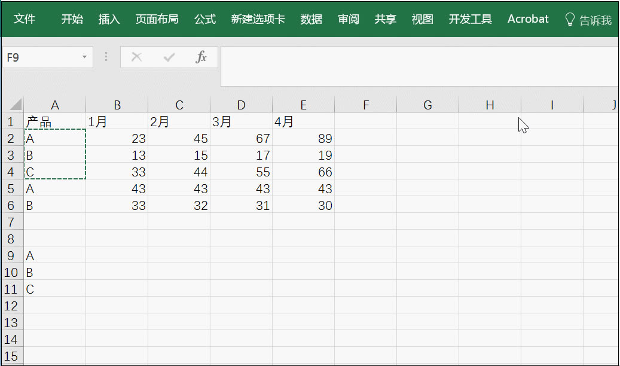Select cell with value 17
Screen dimensions: 620x366
click(241, 155)
